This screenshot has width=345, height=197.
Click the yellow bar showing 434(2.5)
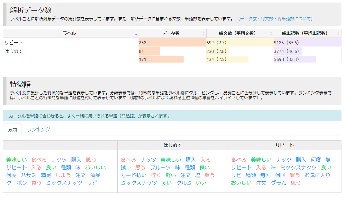tap(227, 59)
